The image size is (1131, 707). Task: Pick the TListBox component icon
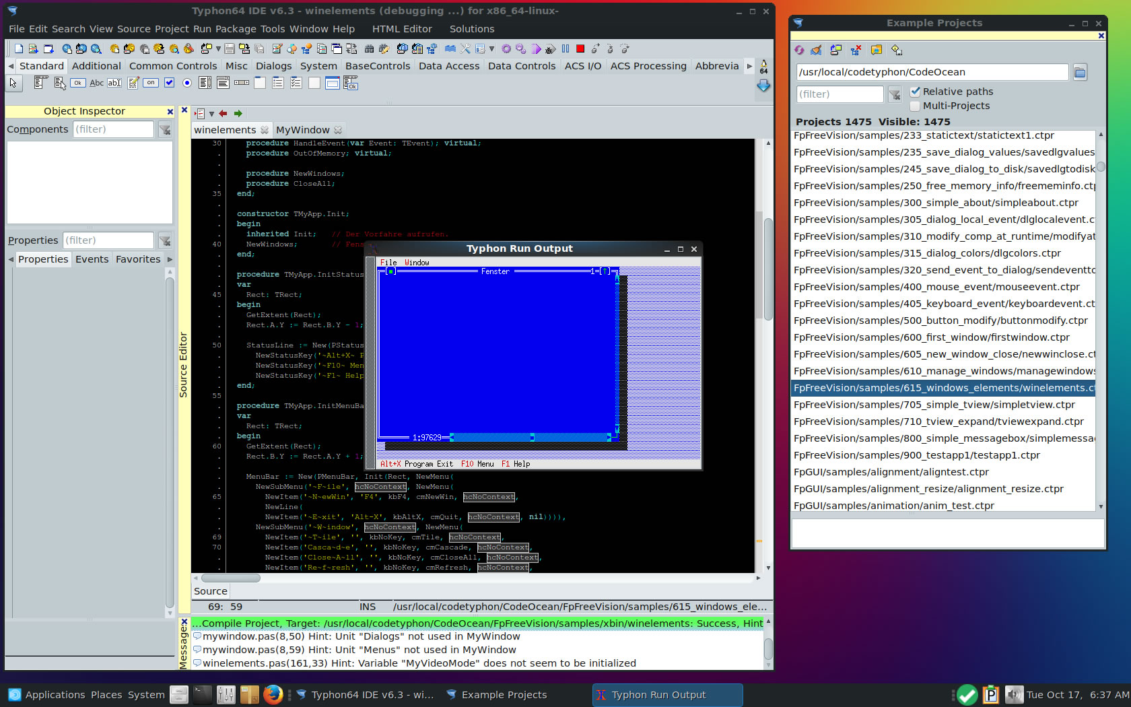(x=205, y=83)
